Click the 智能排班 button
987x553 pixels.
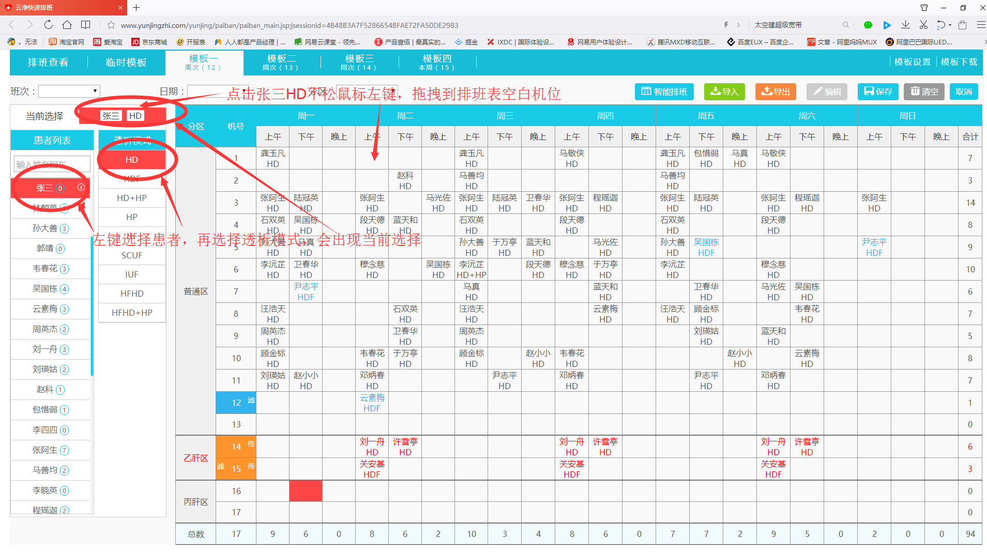point(664,91)
